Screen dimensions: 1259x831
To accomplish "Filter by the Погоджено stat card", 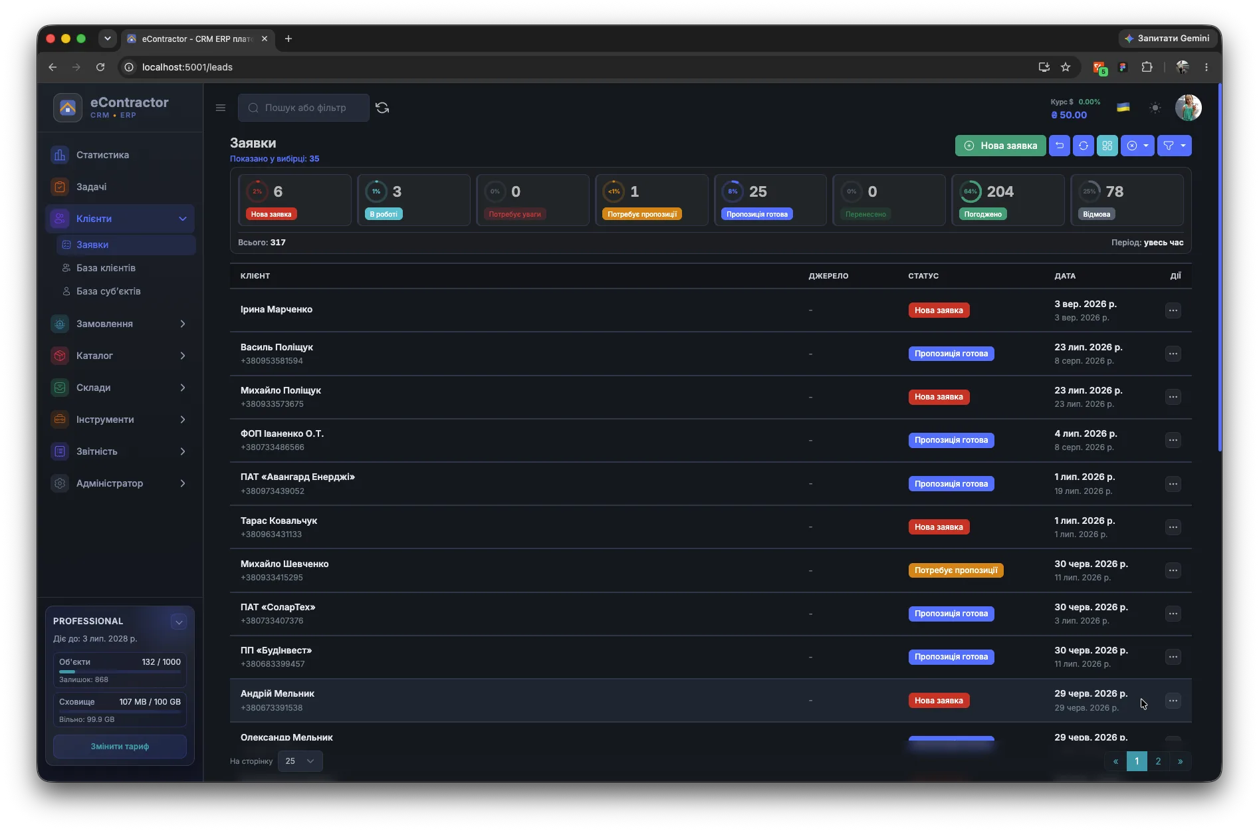I will pyautogui.click(x=1008, y=200).
